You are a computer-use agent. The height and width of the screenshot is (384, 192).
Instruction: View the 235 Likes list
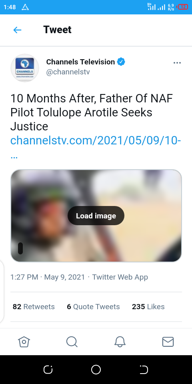[148, 307]
